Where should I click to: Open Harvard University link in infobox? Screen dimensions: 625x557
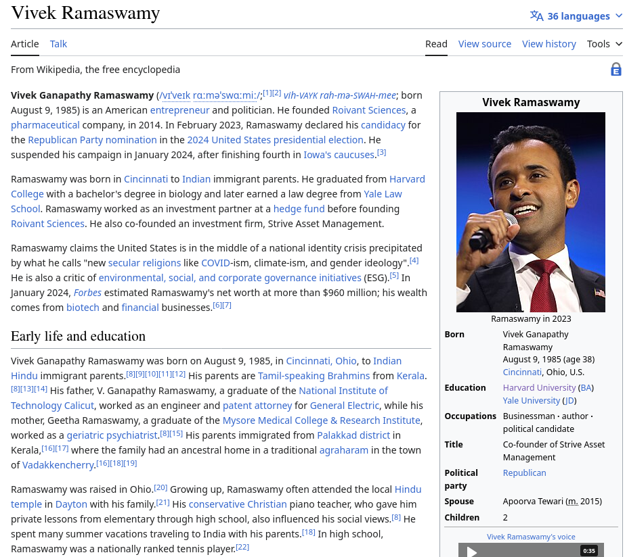pos(539,388)
